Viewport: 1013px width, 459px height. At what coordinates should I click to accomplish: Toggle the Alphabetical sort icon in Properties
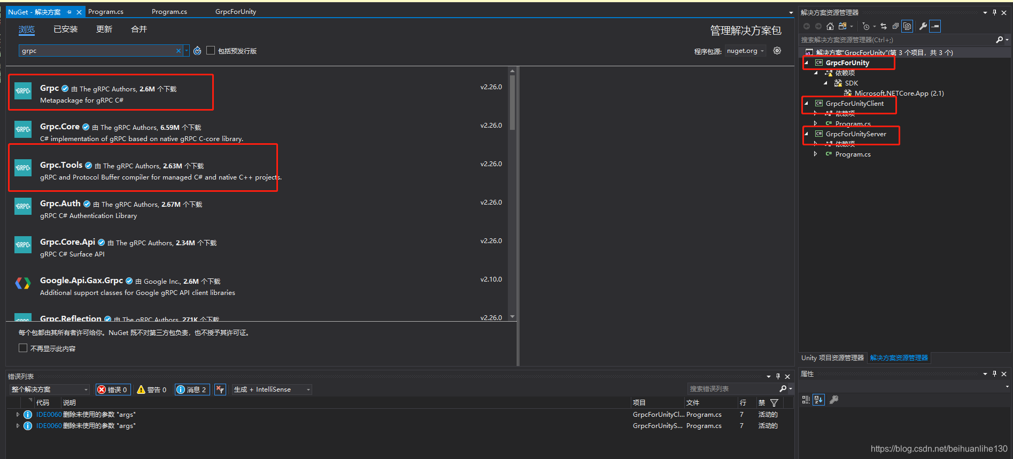click(818, 400)
